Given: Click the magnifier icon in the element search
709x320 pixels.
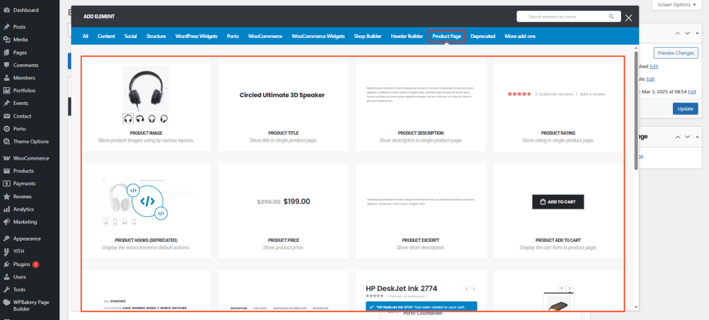Looking at the screenshot, I should point(611,16).
